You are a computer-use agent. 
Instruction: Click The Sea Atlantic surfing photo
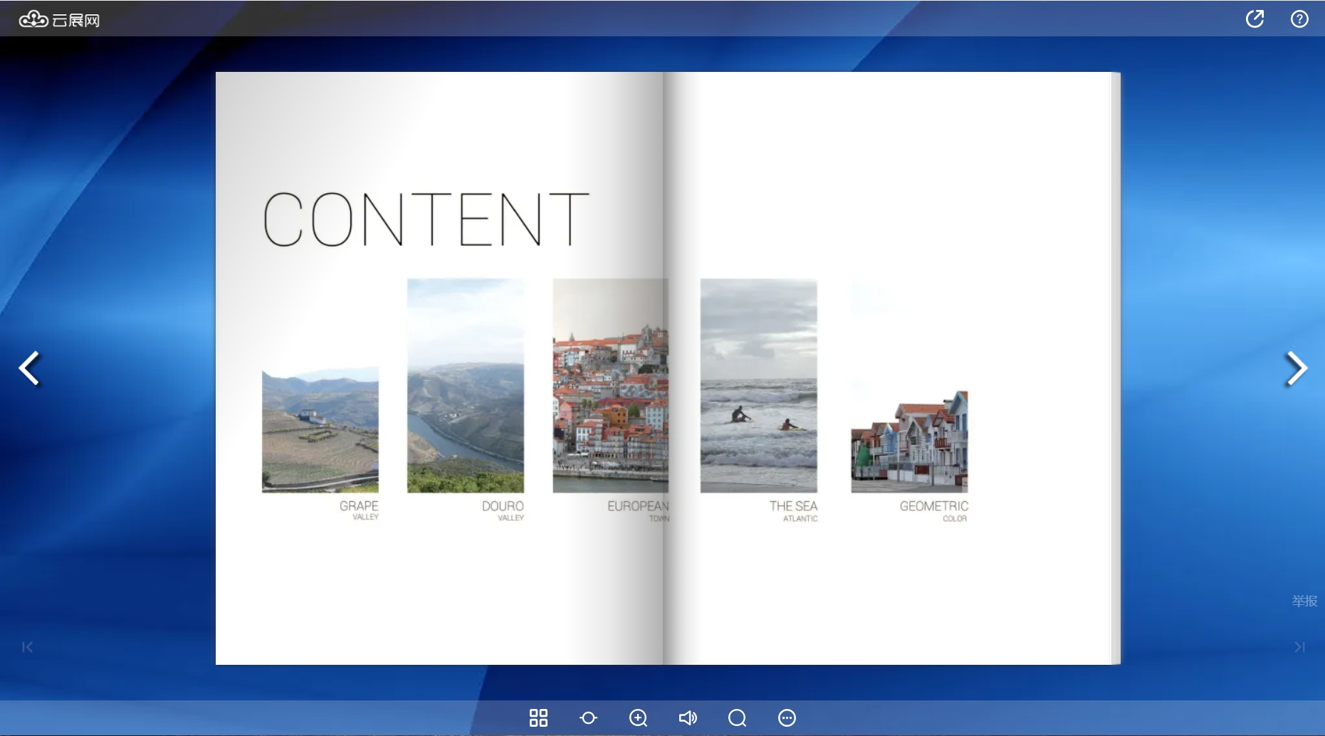759,385
